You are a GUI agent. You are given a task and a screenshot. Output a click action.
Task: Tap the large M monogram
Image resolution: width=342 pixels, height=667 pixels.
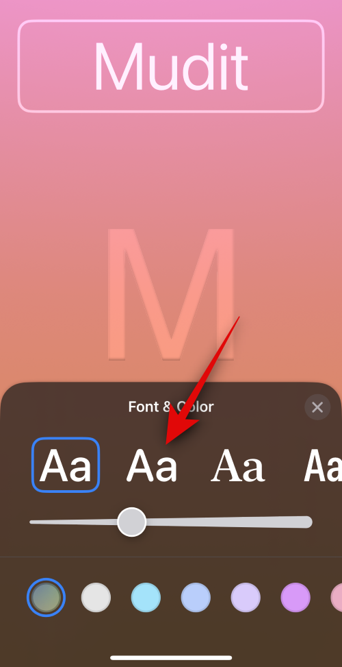[x=171, y=294]
